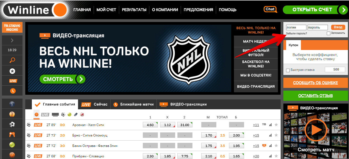The image size is (349, 159).
Task: Click the логин input field
Action: pos(296,27)
